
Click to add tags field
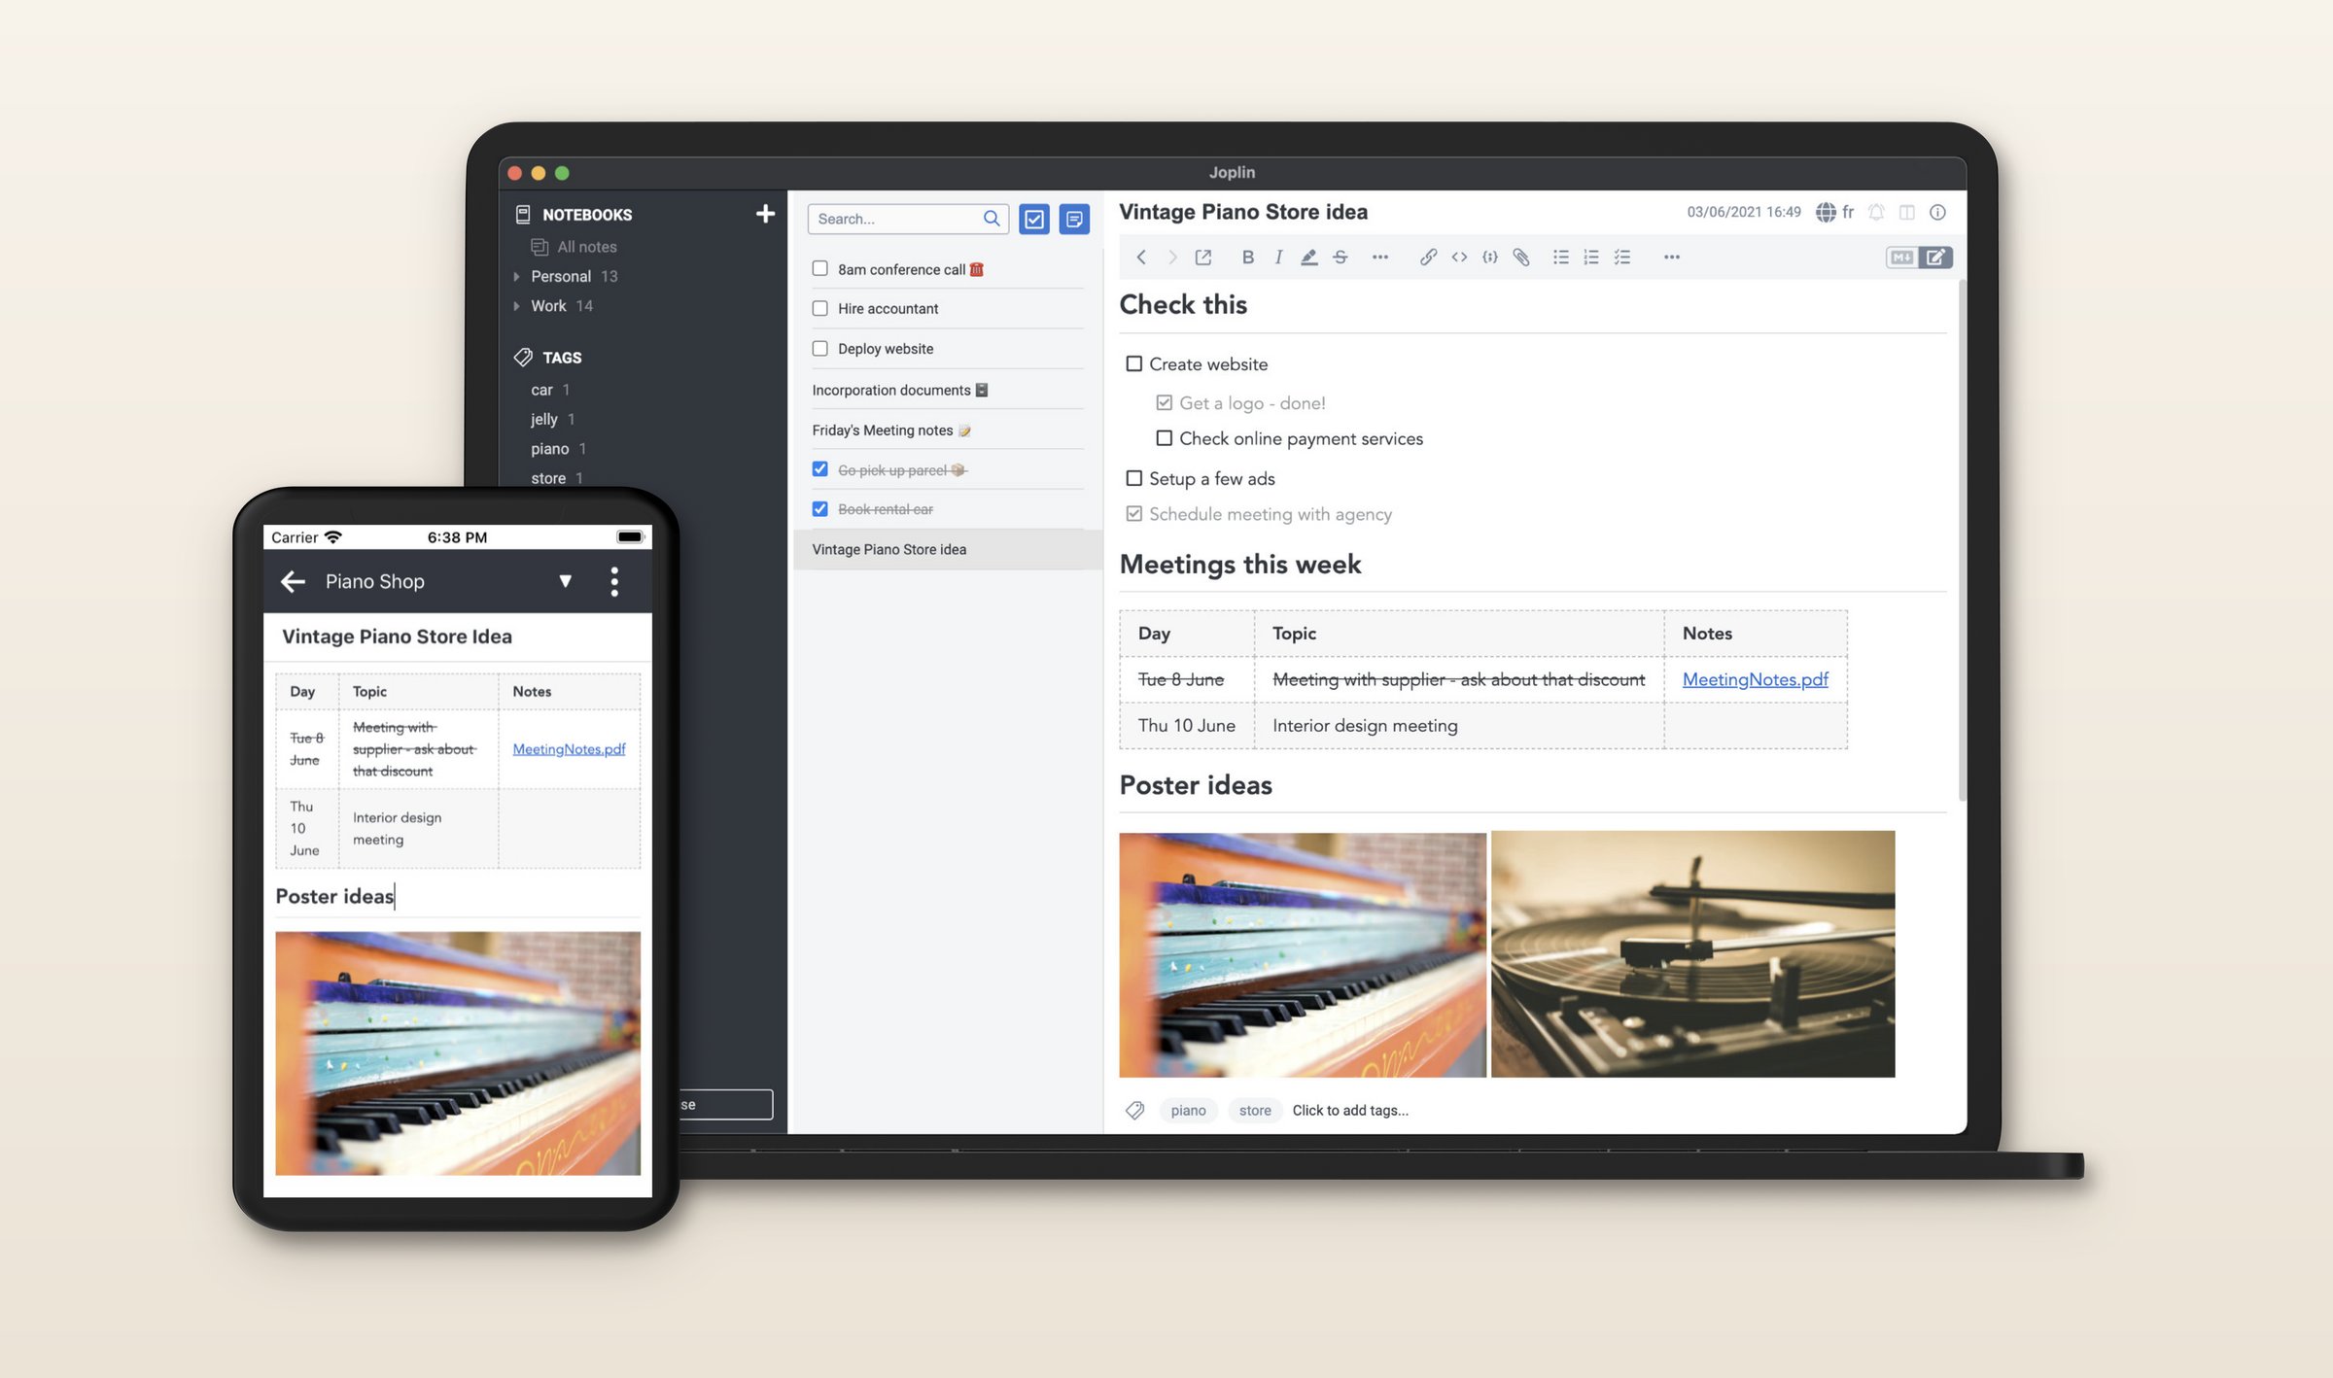pos(1350,1110)
